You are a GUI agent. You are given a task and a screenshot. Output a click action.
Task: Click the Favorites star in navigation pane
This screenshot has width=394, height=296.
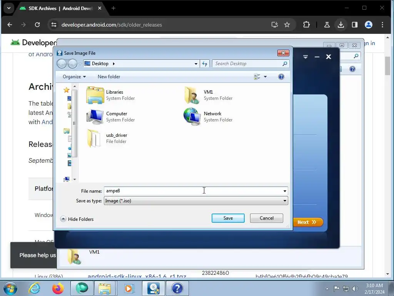(x=66, y=90)
